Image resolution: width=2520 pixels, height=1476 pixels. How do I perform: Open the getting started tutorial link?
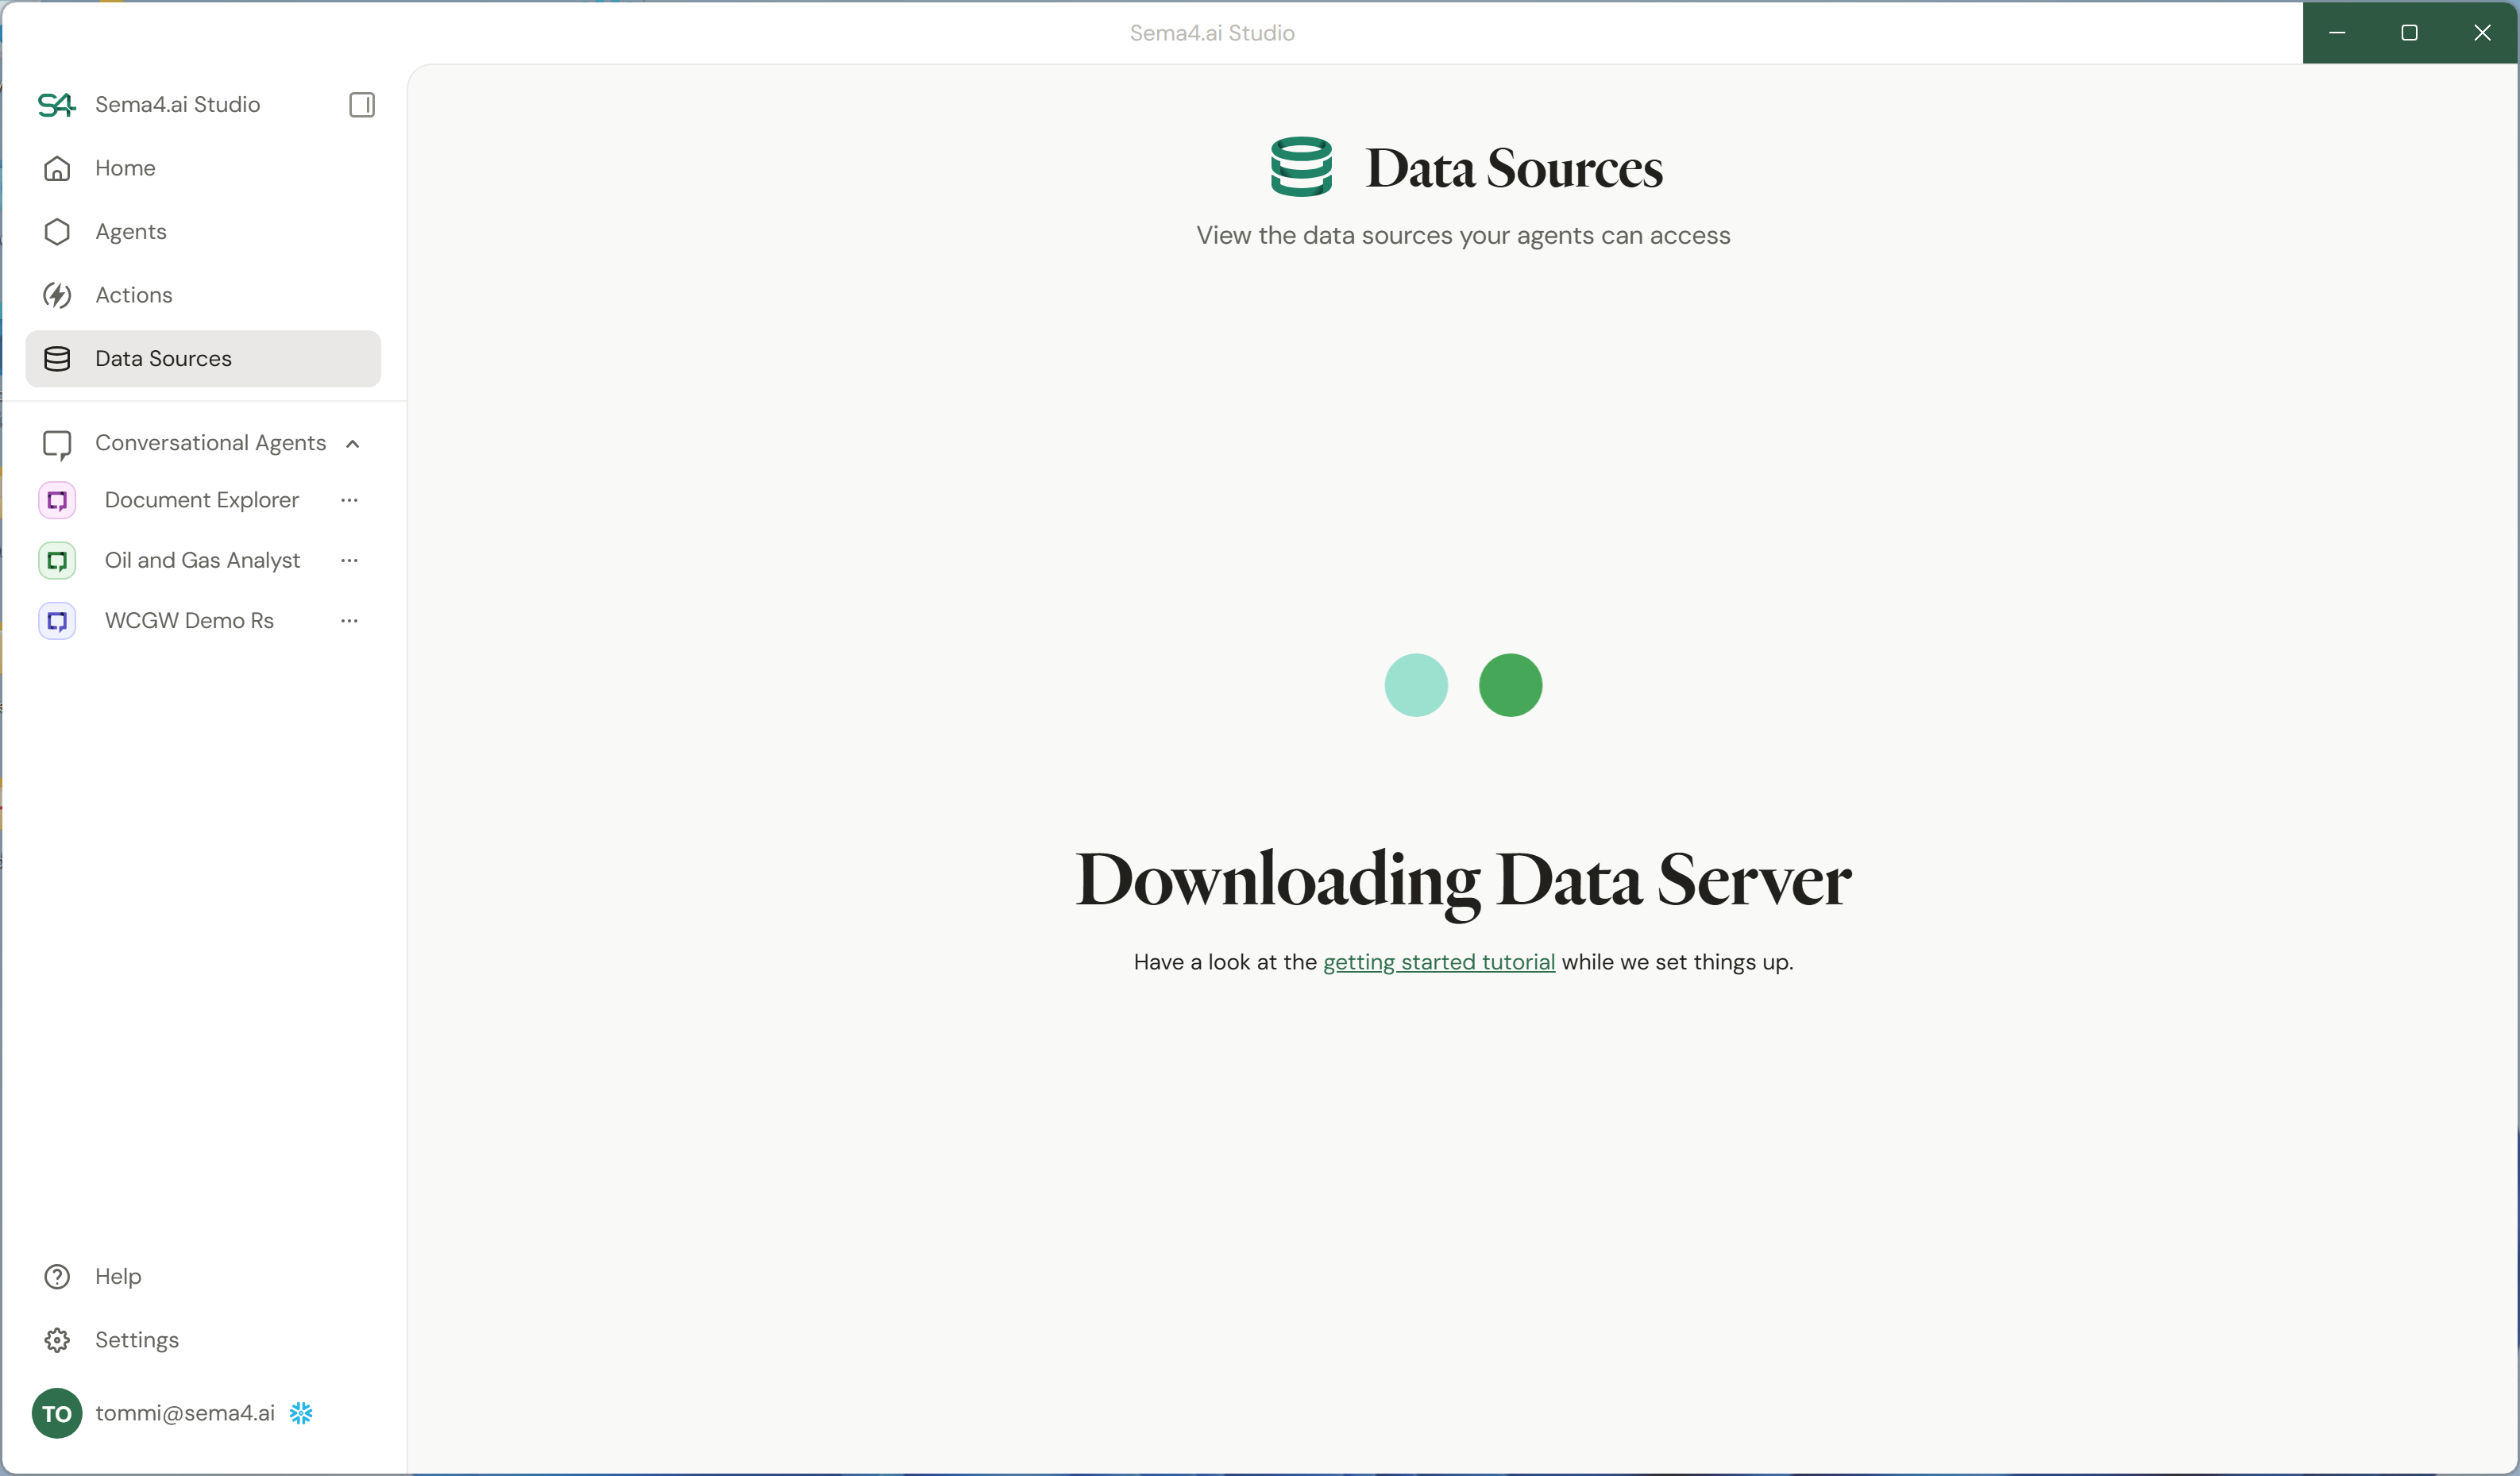(1439, 962)
